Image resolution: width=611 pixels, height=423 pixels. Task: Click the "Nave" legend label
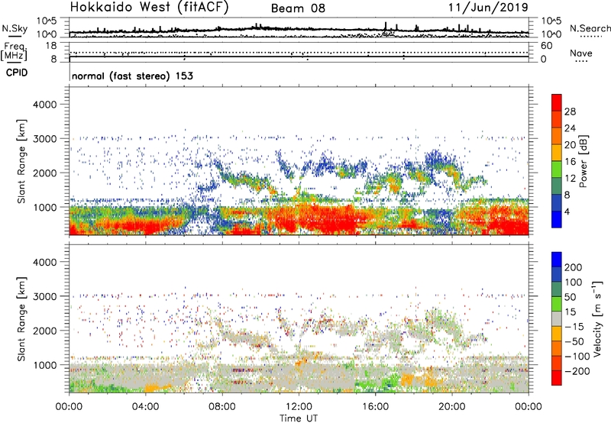point(580,53)
